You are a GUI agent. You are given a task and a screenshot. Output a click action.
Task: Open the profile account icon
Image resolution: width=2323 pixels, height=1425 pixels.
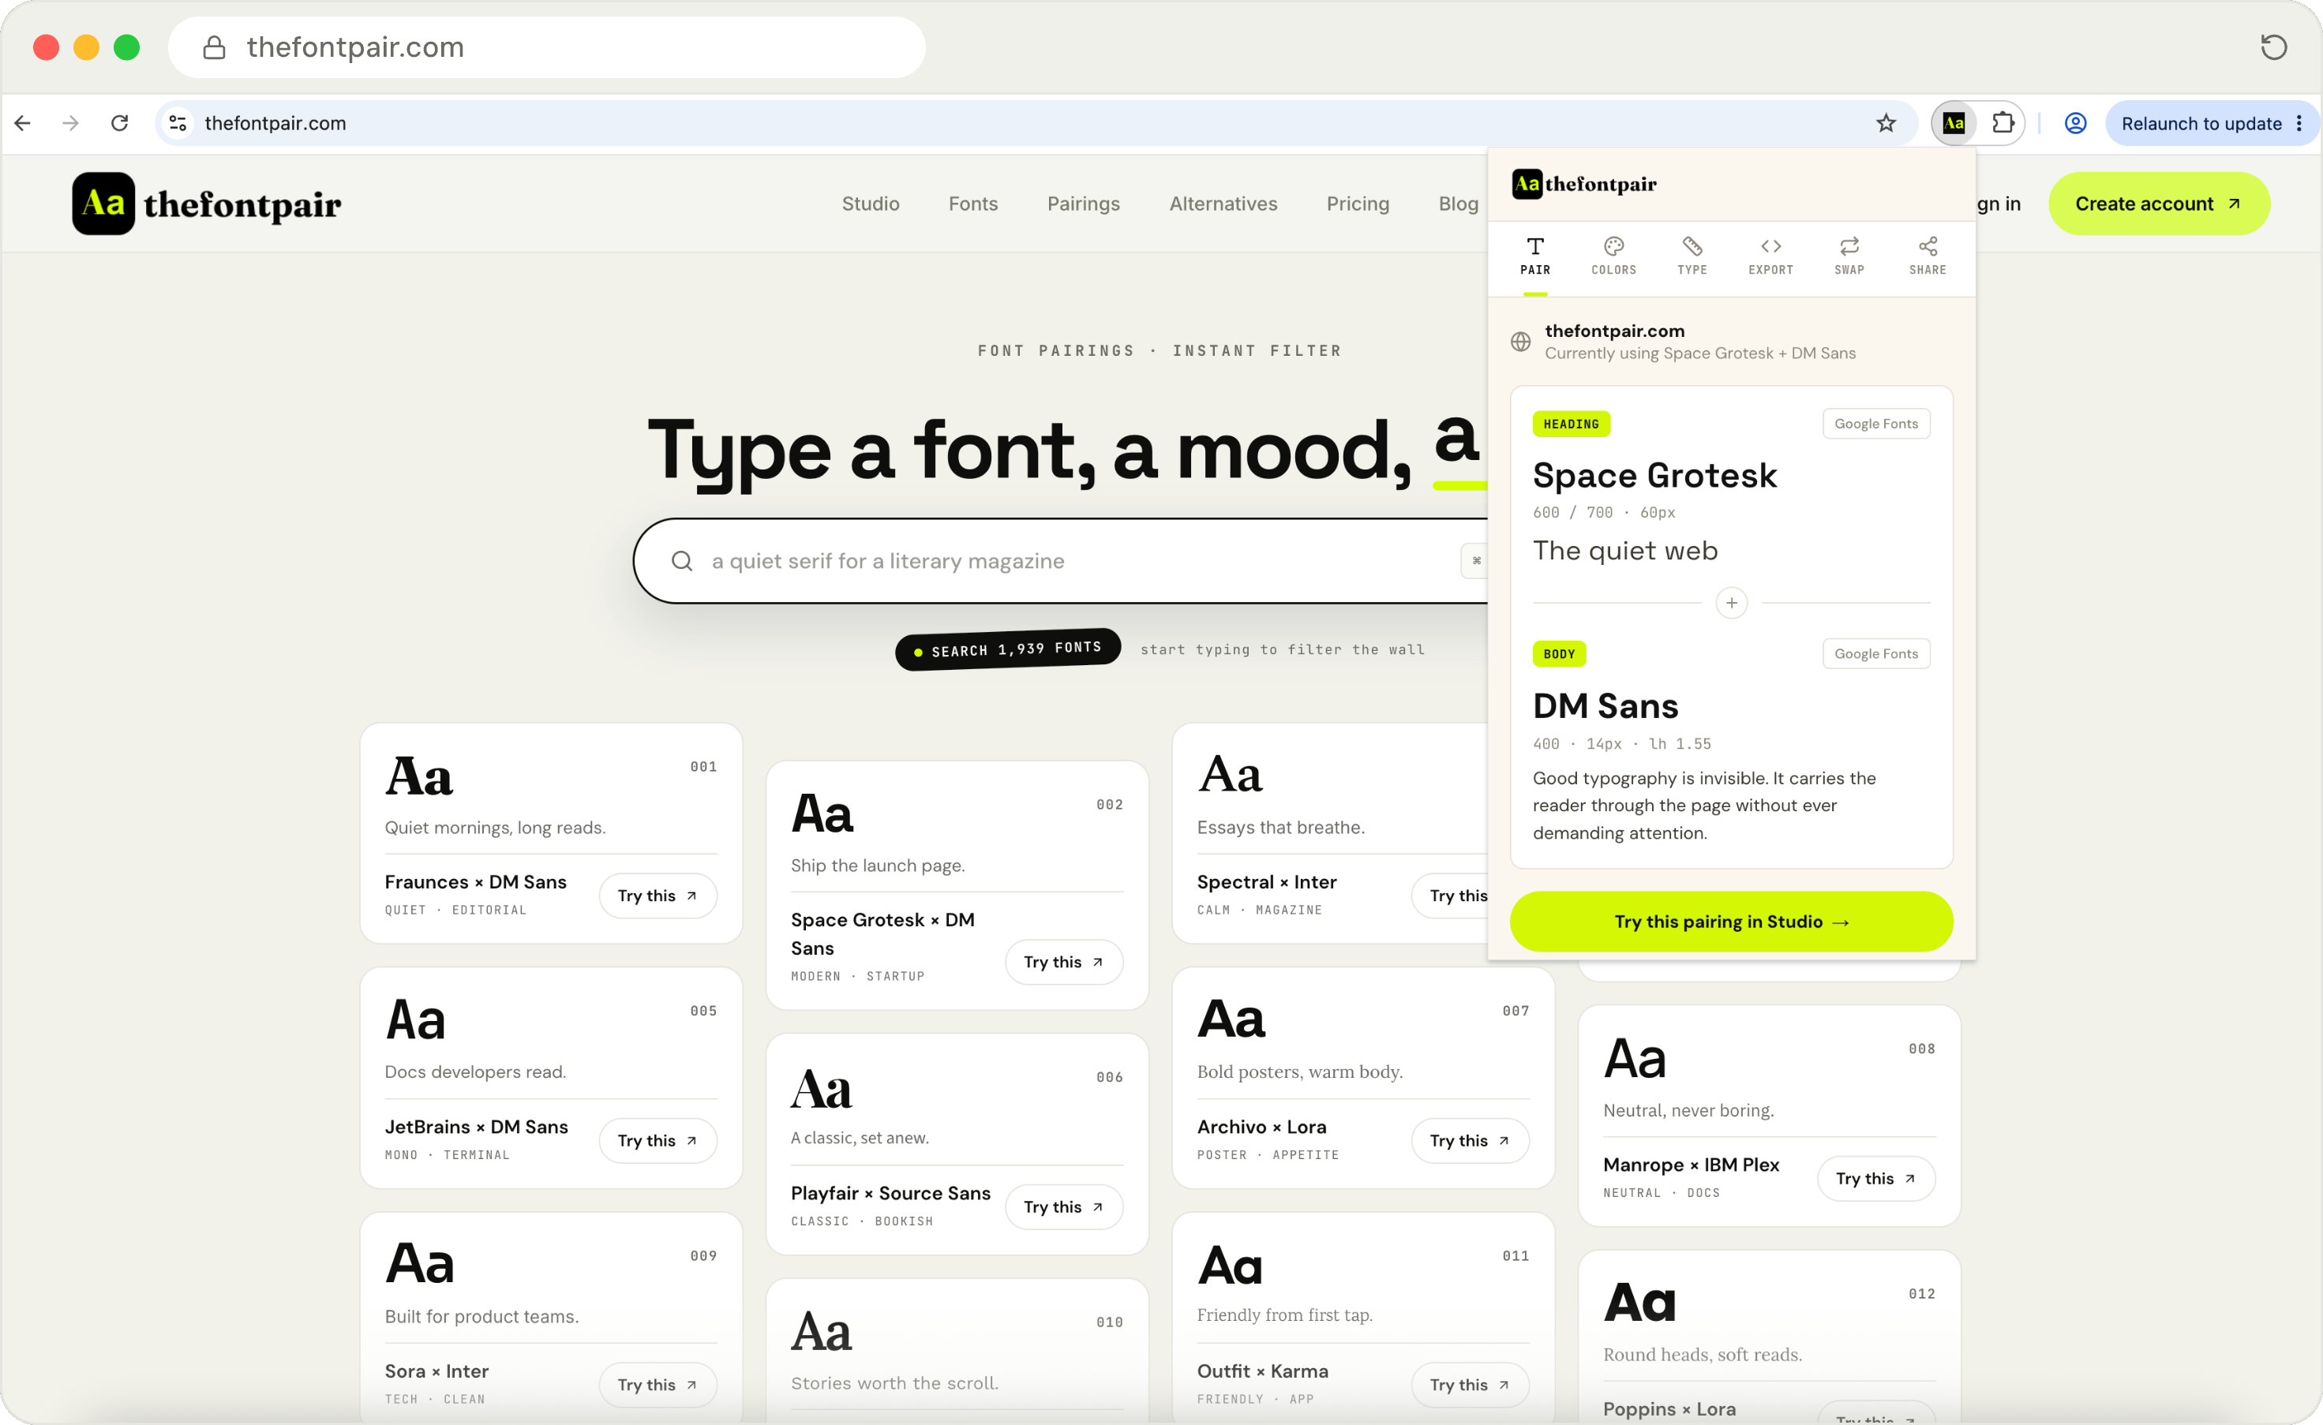[2075, 123]
